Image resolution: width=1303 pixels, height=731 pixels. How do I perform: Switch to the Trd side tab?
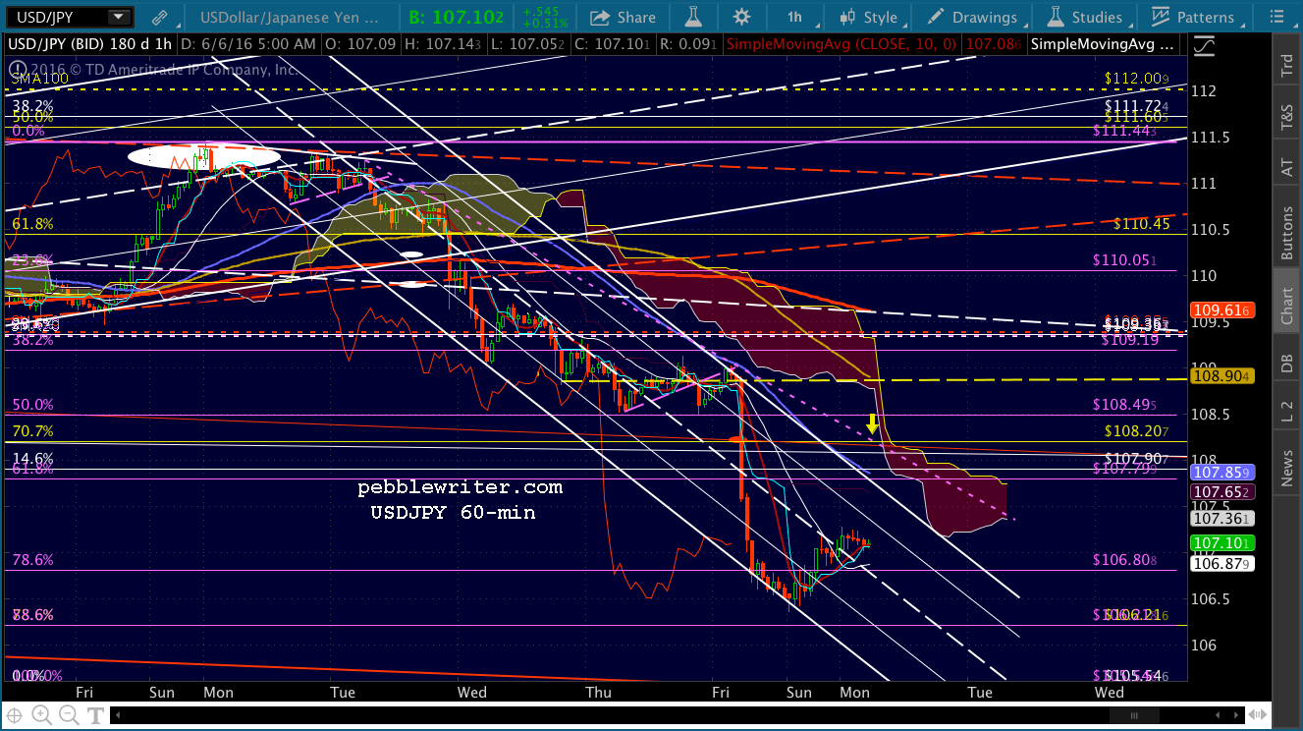tap(1286, 68)
